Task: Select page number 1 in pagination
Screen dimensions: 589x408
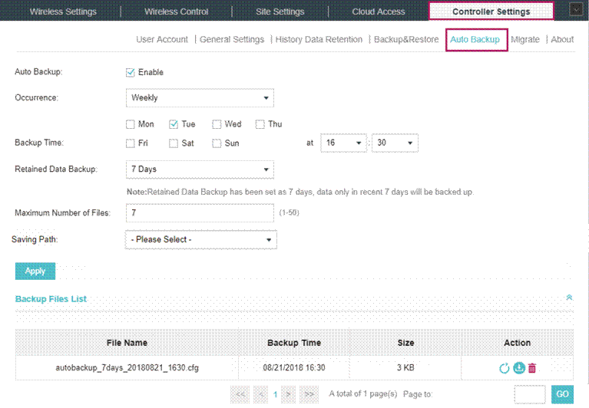Action: [275, 394]
